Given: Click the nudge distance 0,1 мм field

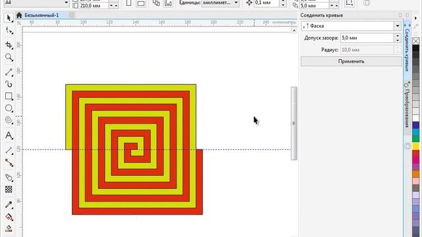Looking at the screenshot, I should (267, 3).
